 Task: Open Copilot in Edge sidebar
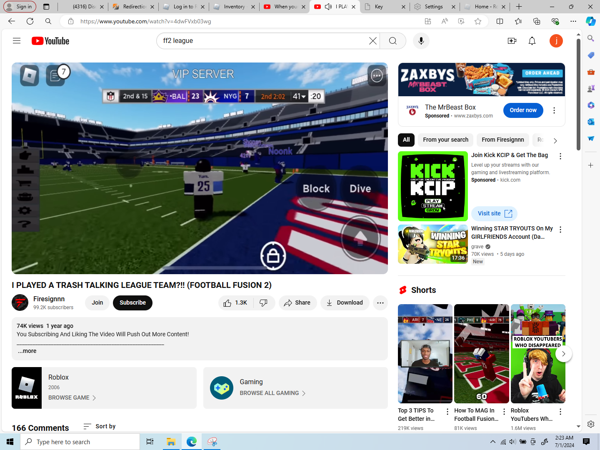coord(591,21)
